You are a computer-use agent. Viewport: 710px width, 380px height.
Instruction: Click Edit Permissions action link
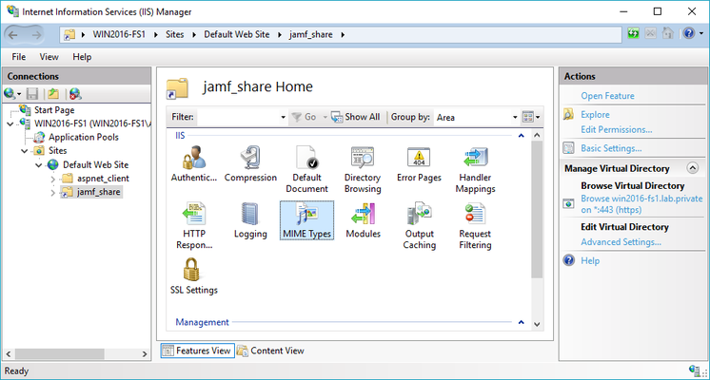pos(617,130)
